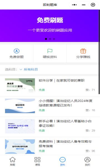Tap the green flag icon for 硬核资料
100x167 pixels.
click(50, 51)
